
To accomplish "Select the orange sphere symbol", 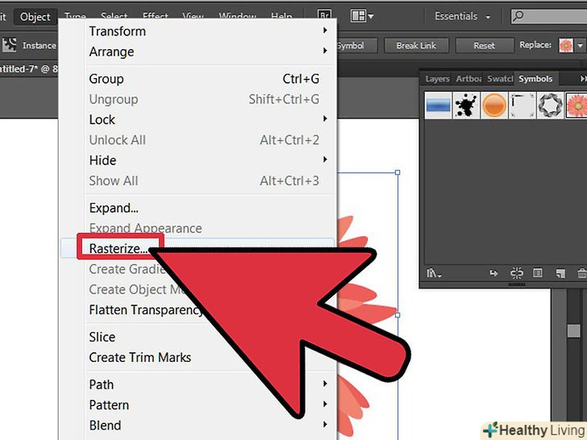I will pos(494,106).
